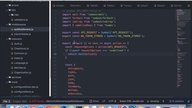The width and height of the screenshot is (192, 108).
Task: Click 'camelizeKeys' in the import line
Action: (x=84, y=25)
